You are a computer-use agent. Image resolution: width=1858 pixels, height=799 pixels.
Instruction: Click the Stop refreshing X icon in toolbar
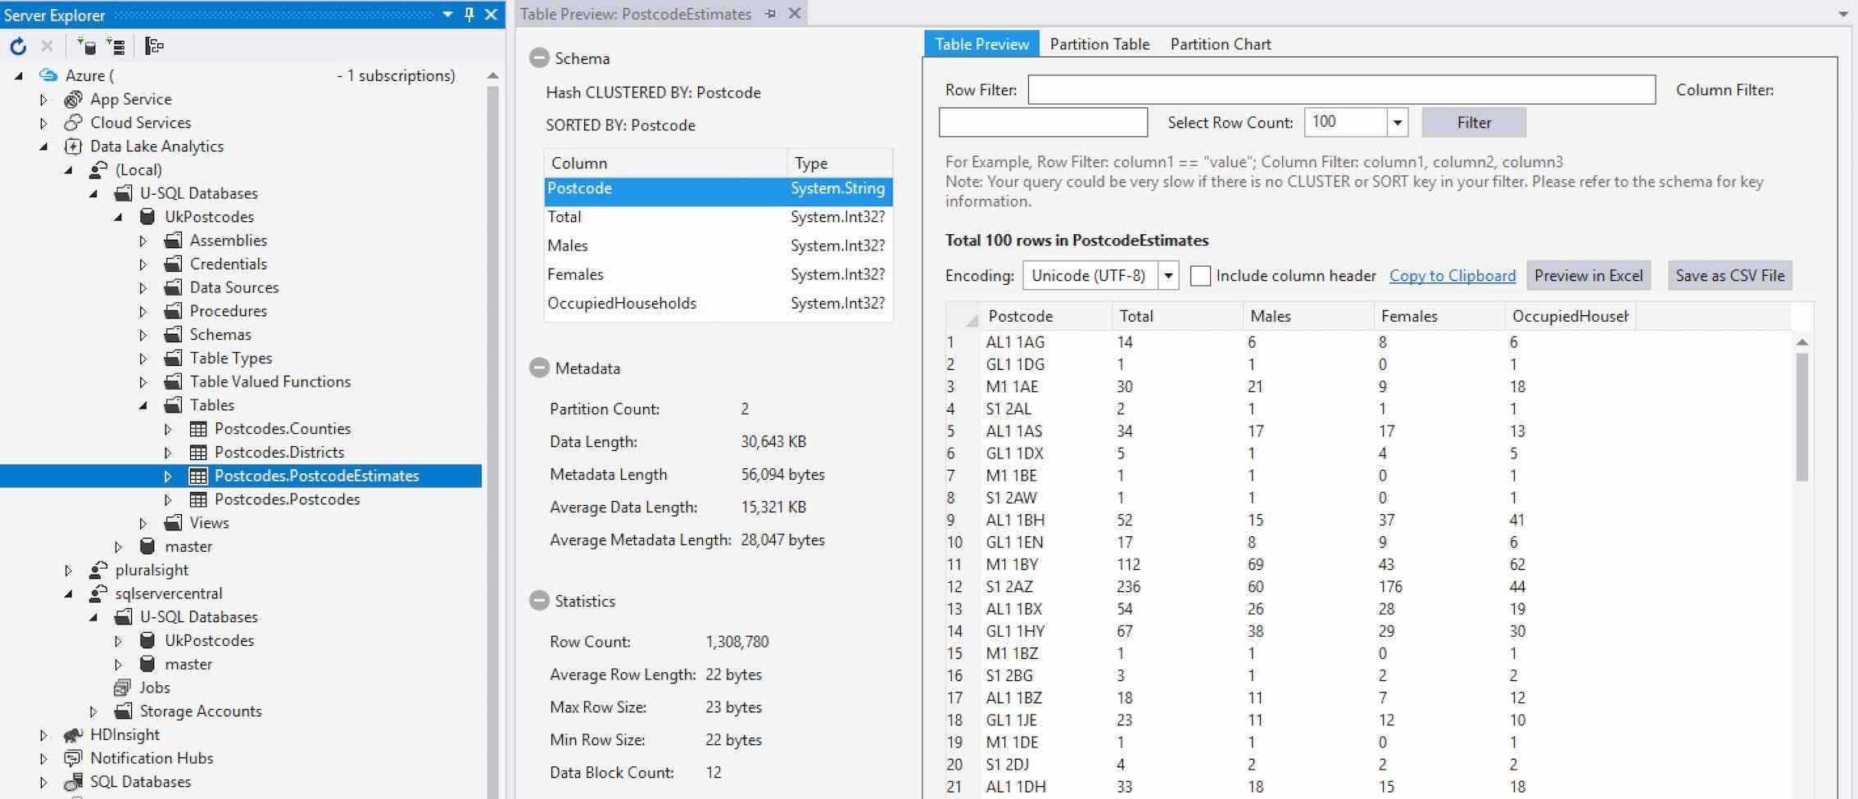click(x=48, y=47)
